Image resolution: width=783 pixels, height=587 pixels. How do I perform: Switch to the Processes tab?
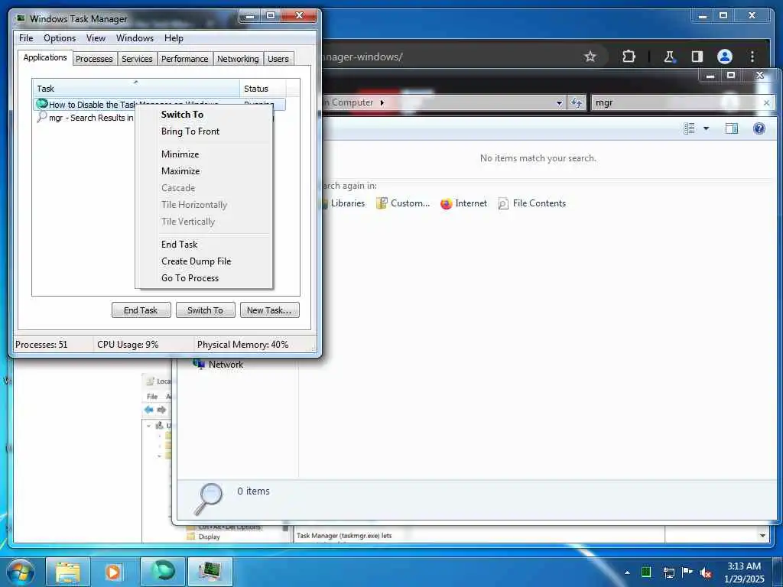click(94, 59)
